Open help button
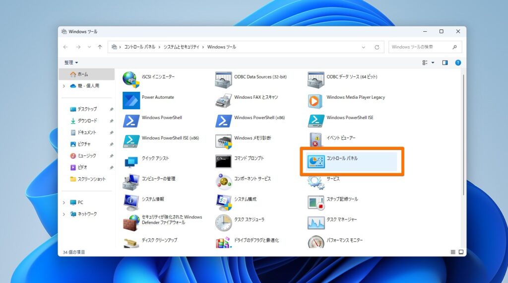Image resolution: width=508 pixels, height=283 pixels. (x=458, y=63)
